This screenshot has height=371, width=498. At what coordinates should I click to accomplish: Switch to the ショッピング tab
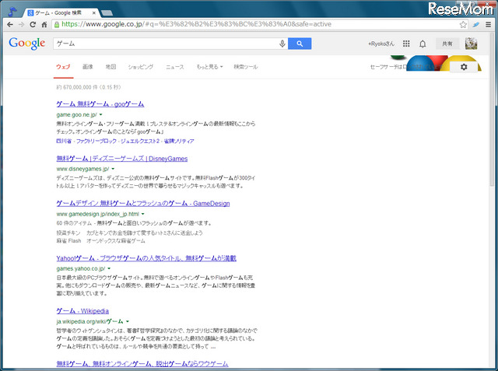(140, 67)
